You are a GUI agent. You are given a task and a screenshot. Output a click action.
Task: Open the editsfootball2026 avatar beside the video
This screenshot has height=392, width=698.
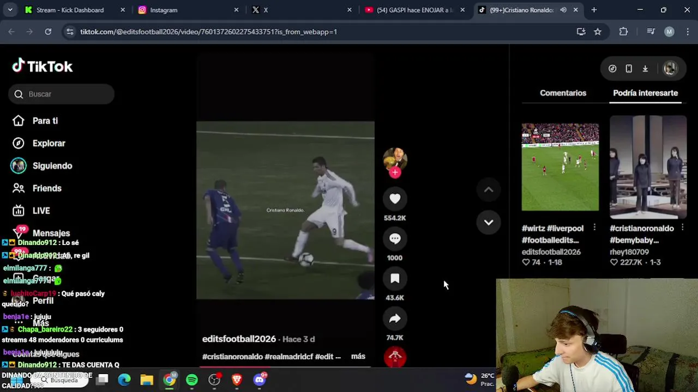[x=395, y=159]
